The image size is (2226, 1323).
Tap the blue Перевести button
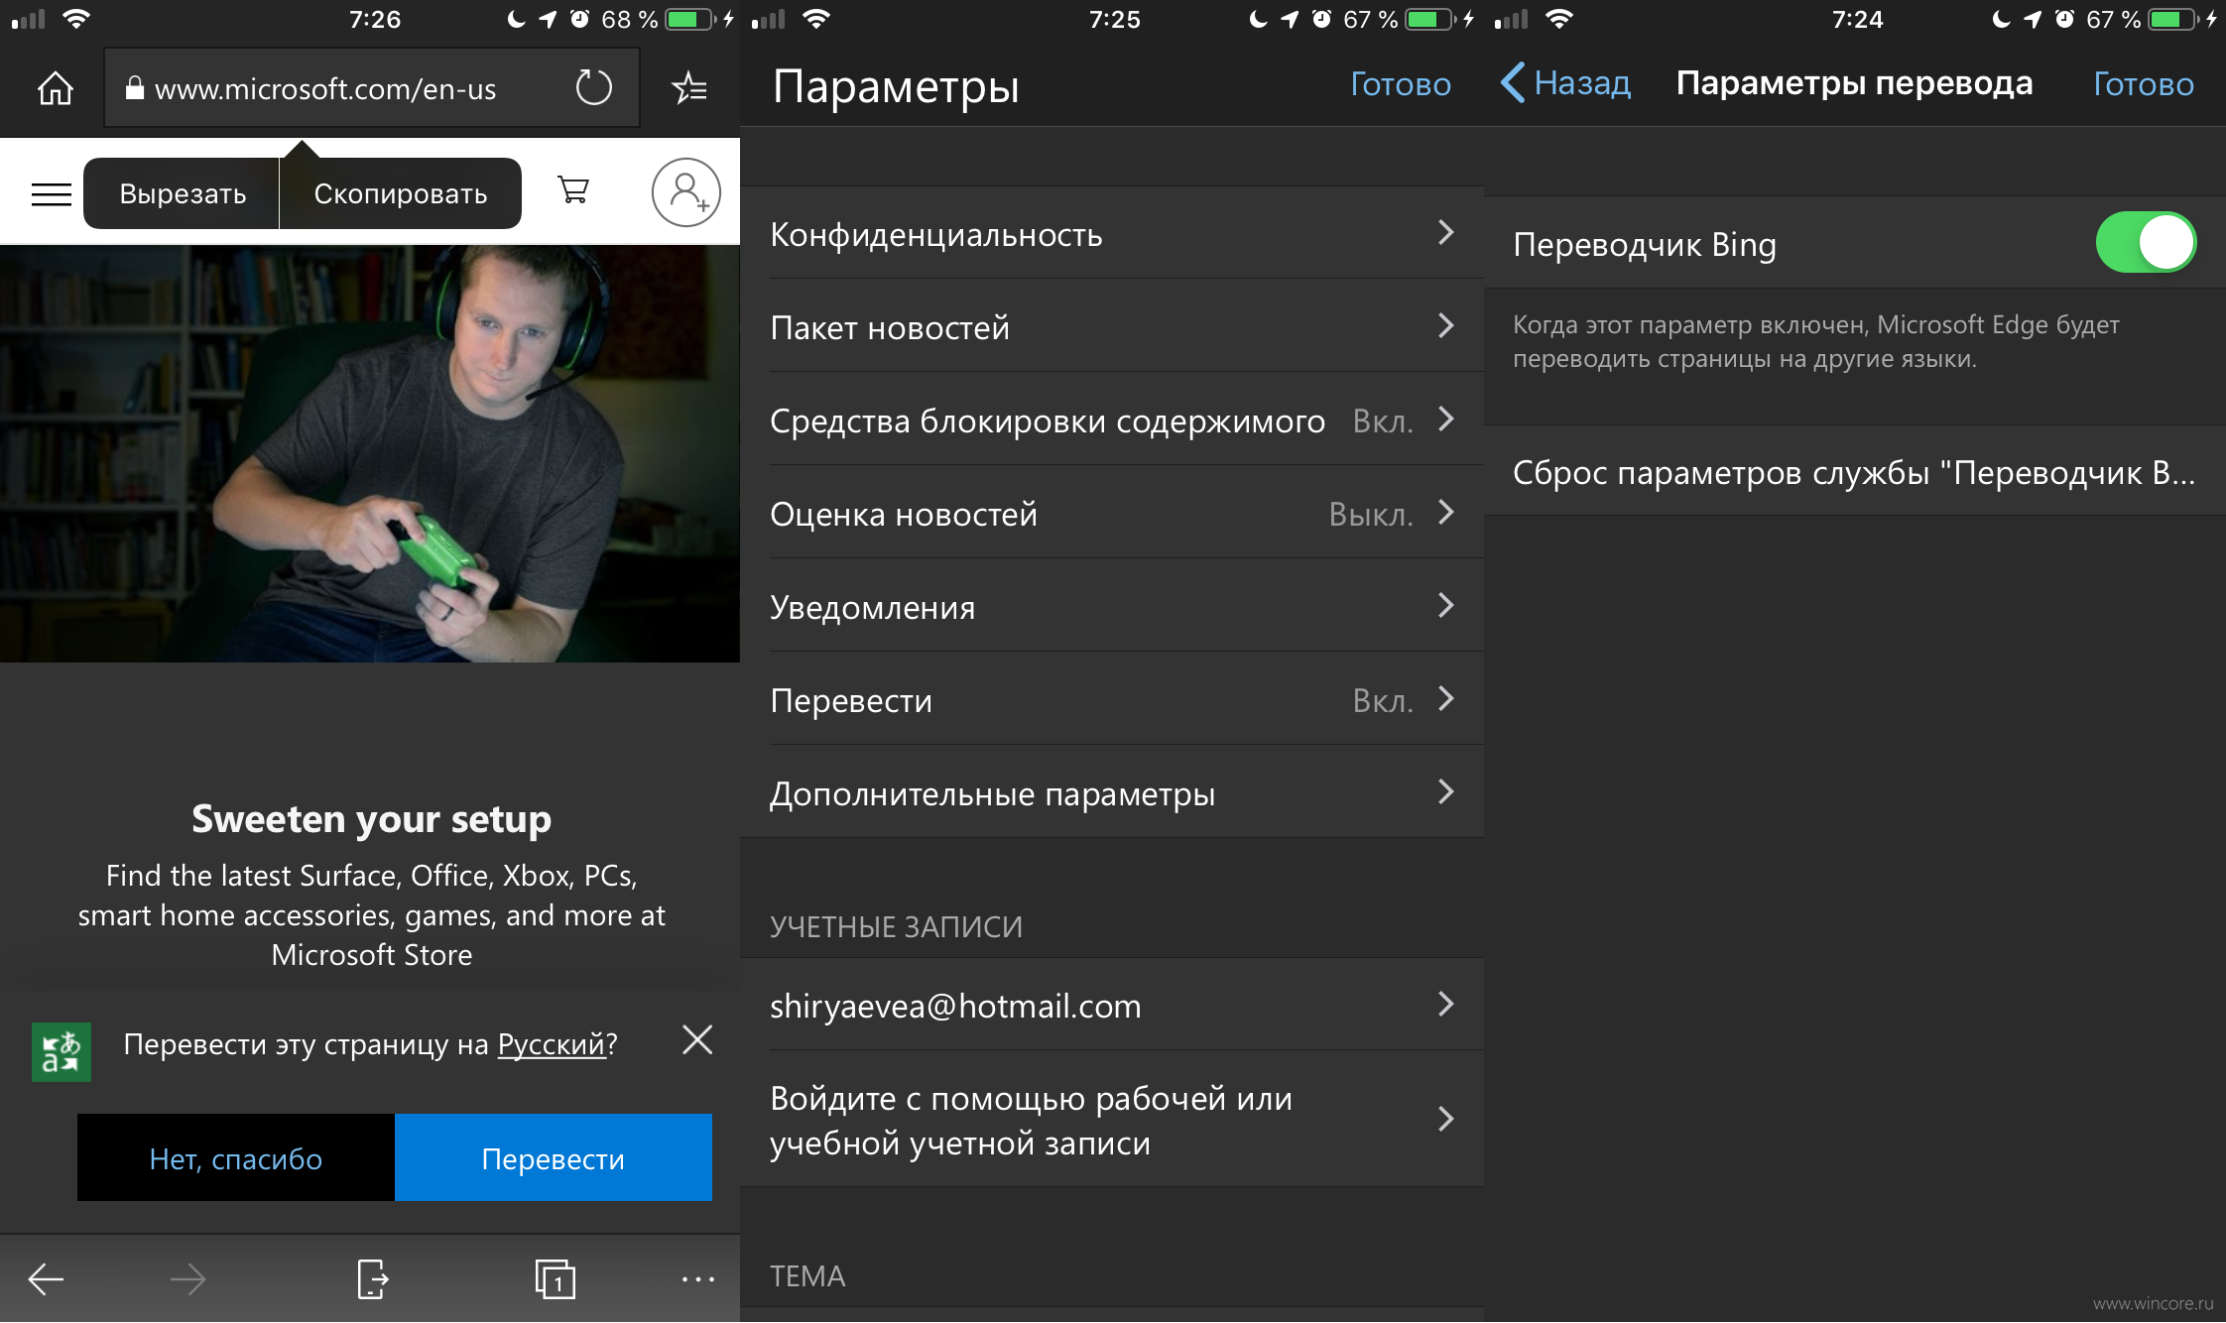tap(554, 1157)
